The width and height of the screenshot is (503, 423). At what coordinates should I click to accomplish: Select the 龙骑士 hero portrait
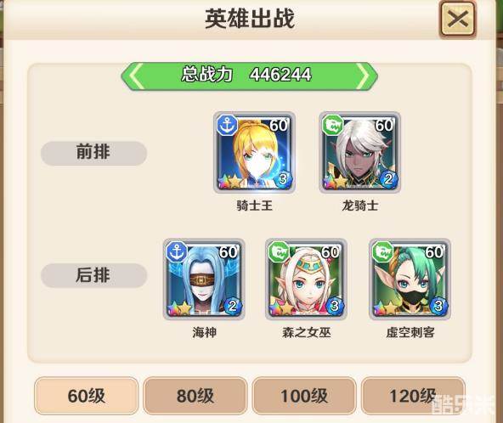click(x=359, y=152)
